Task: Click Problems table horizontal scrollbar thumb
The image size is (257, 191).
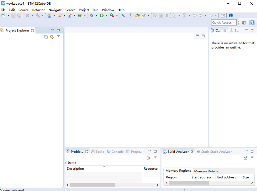Action: pyautogui.click(x=92, y=185)
